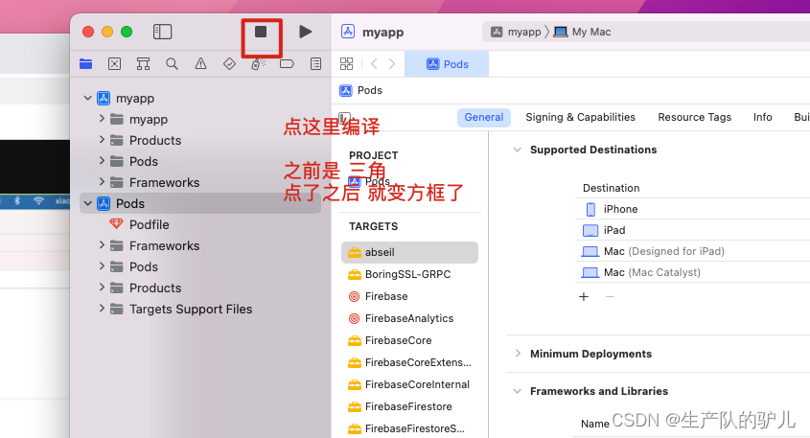810x438 pixels.
Task: Expand Products folder inside Pods project
Action: [102, 288]
